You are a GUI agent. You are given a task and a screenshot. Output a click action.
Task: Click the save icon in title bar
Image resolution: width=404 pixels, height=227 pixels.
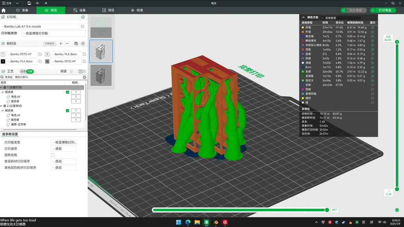click(29, 3)
